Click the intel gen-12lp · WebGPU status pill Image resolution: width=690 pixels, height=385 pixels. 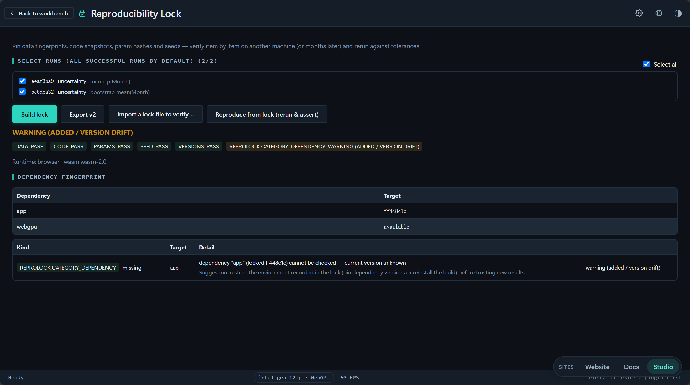pos(294,378)
